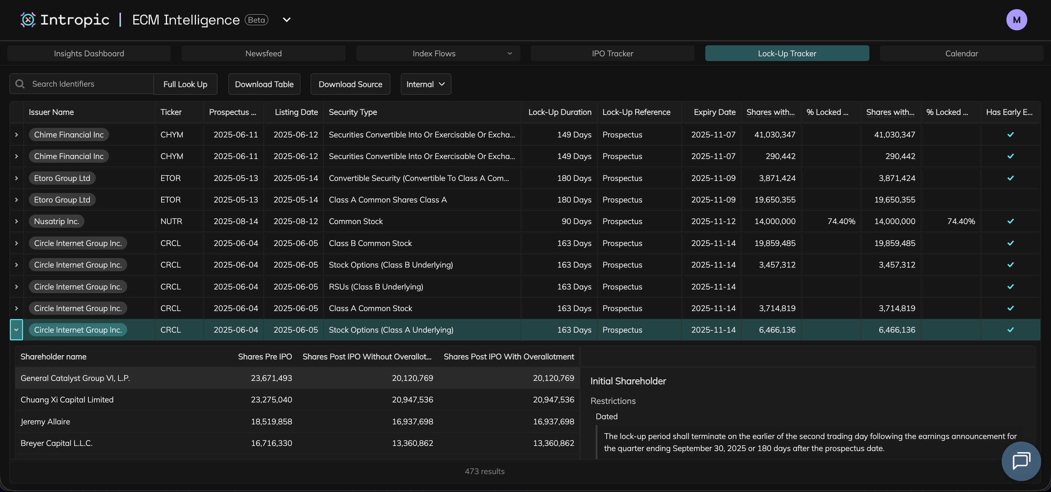Click checkmark in Etoro Convertible Security row

[1010, 178]
